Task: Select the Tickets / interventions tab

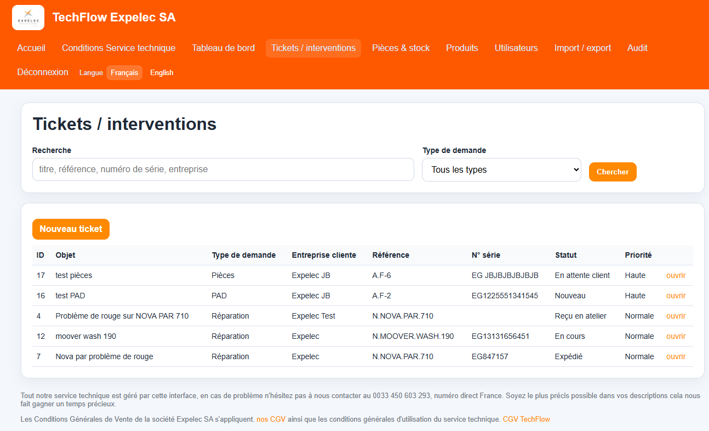Action: (x=313, y=48)
